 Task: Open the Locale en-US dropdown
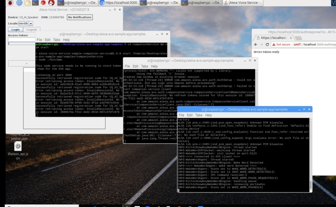point(31,23)
